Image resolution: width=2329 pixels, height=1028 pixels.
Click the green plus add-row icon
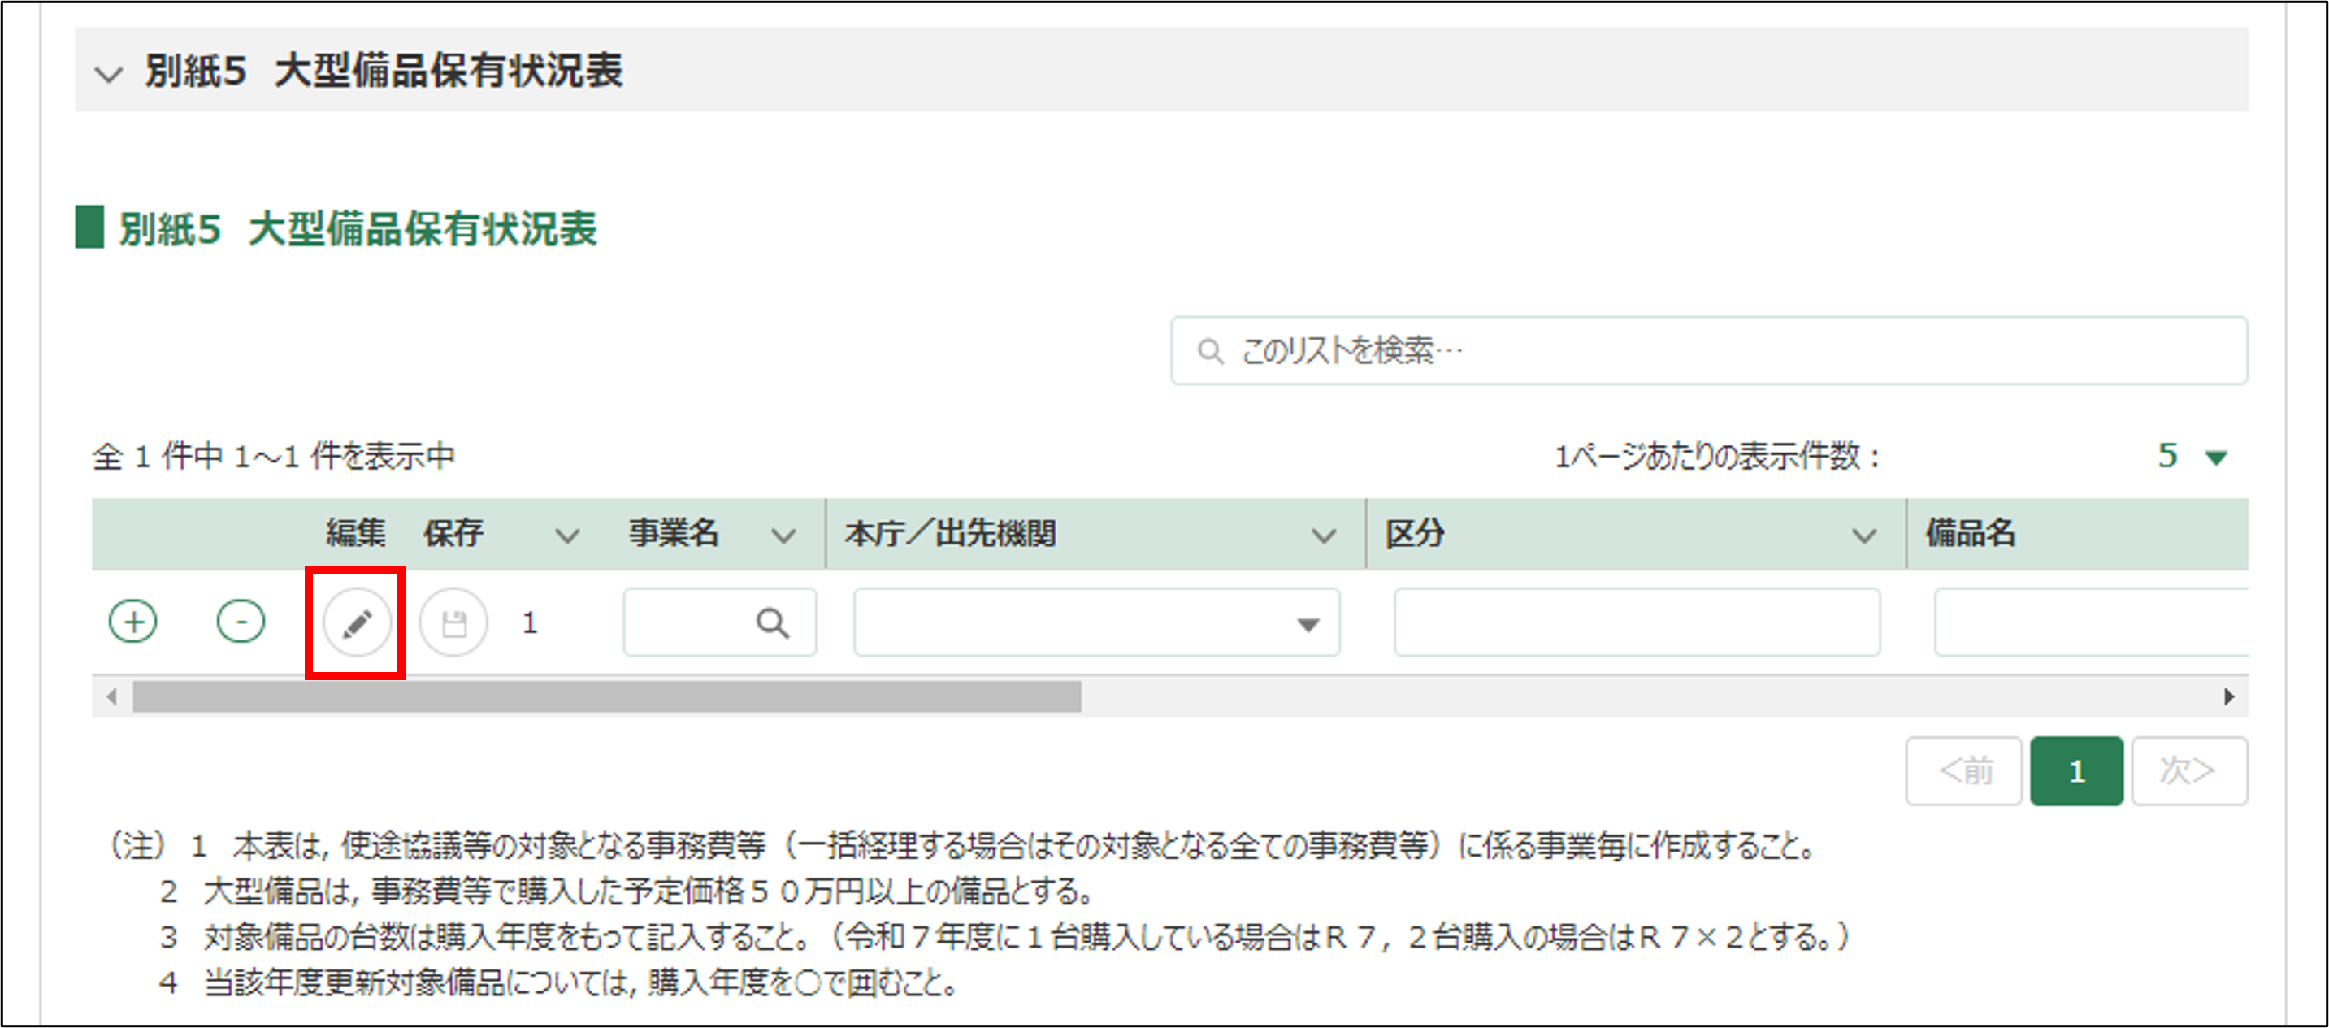click(133, 622)
